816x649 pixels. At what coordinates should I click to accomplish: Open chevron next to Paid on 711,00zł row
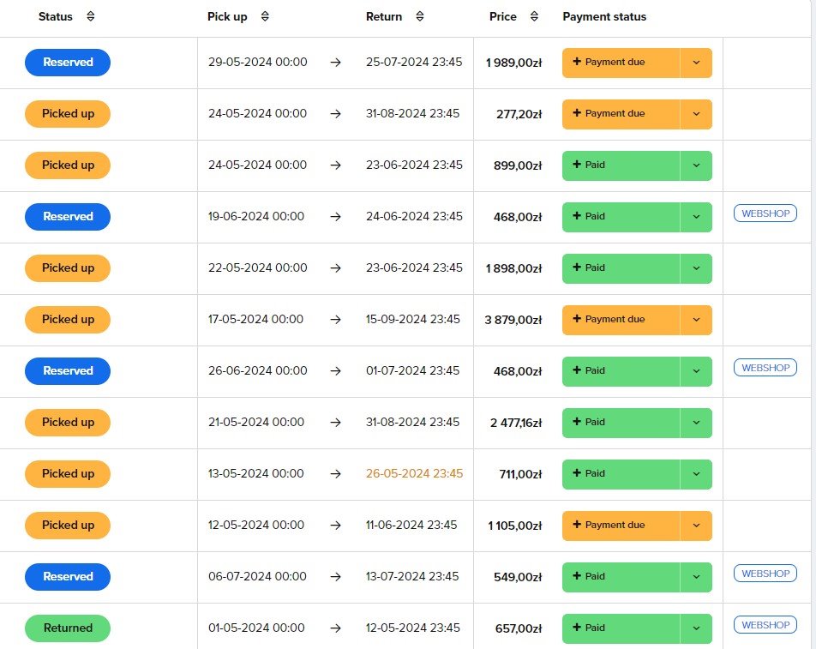click(x=696, y=474)
